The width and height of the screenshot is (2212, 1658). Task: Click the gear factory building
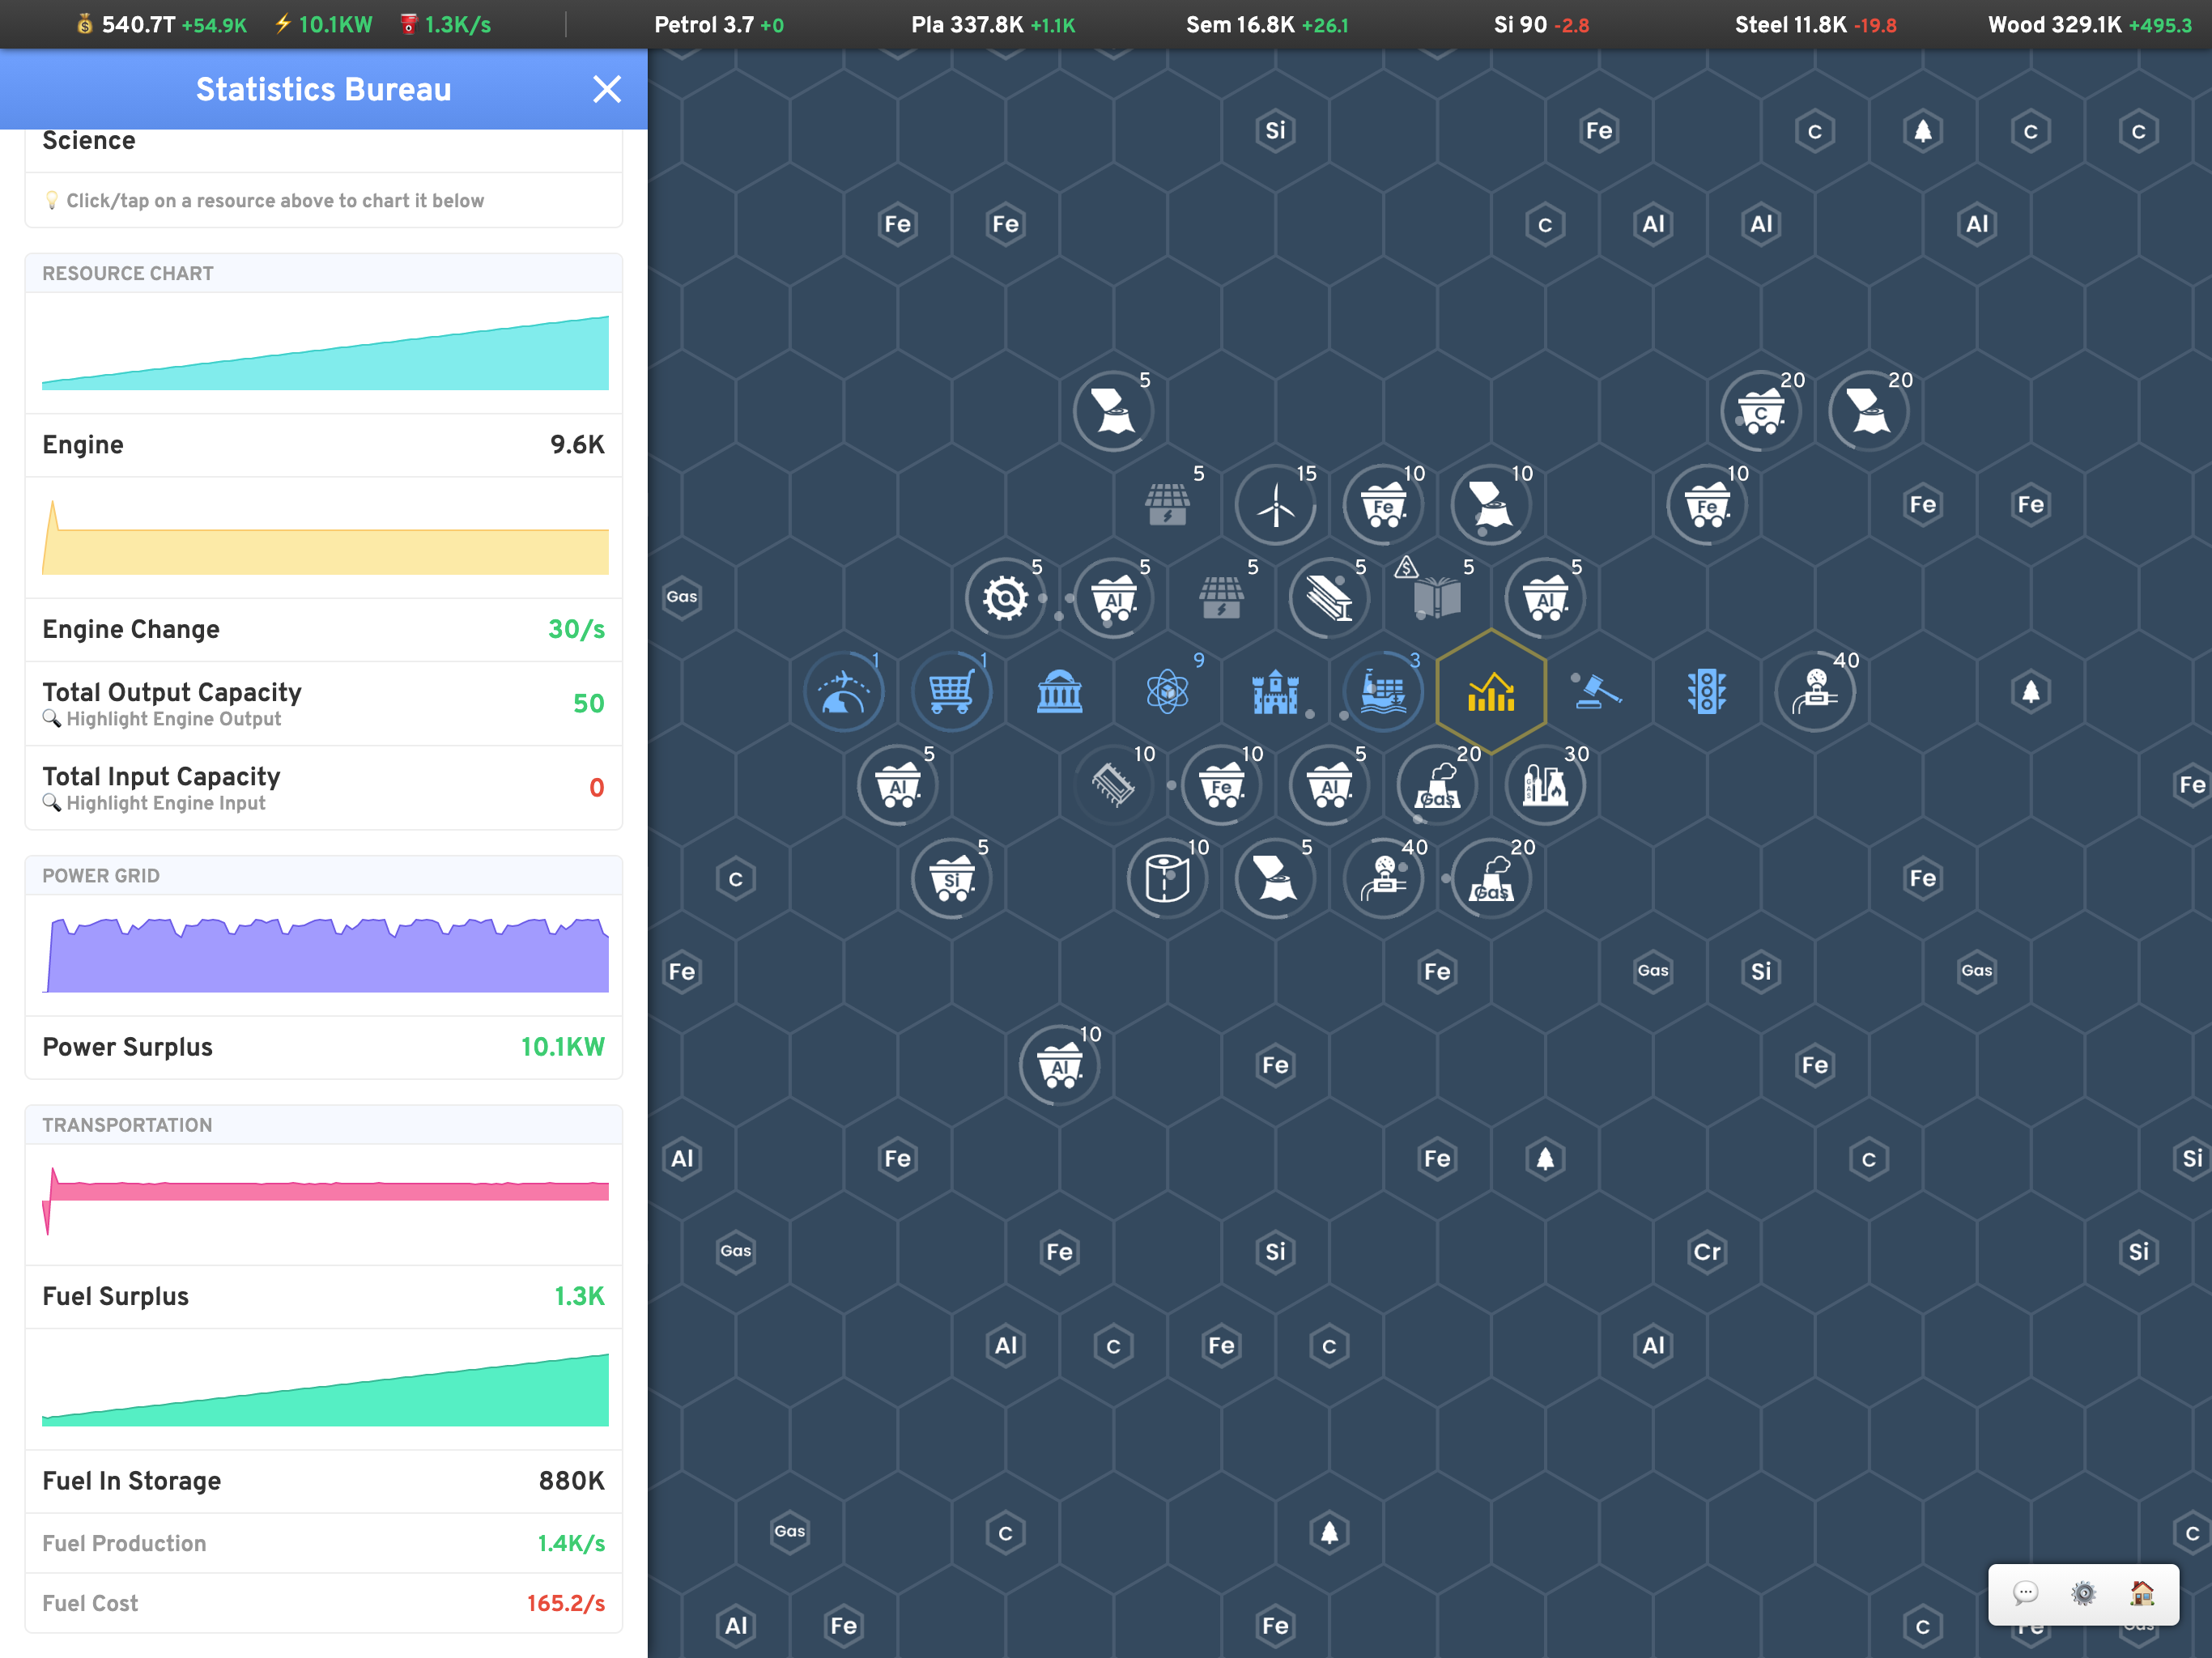coord(1004,599)
